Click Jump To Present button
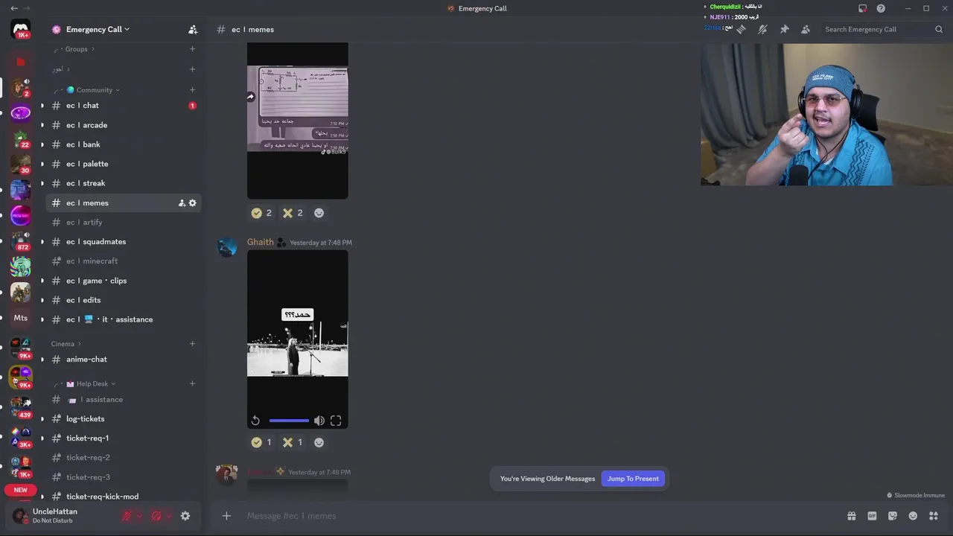Image resolution: width=953 pixels, height=536 pixels. pyautogui.click(x=633, y=479)
